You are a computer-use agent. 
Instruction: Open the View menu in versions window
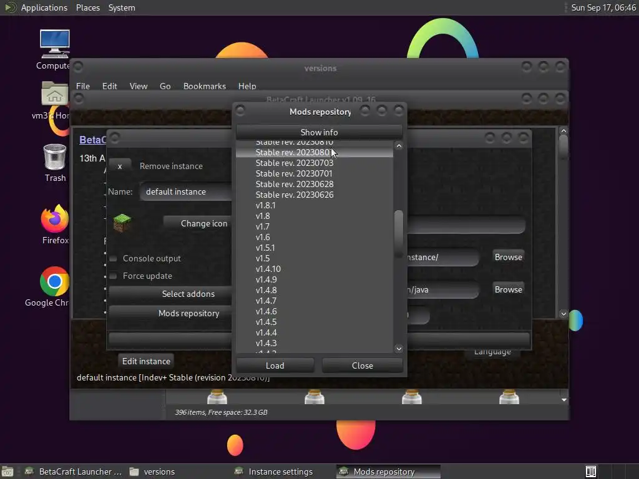click(x=139, y=86)
